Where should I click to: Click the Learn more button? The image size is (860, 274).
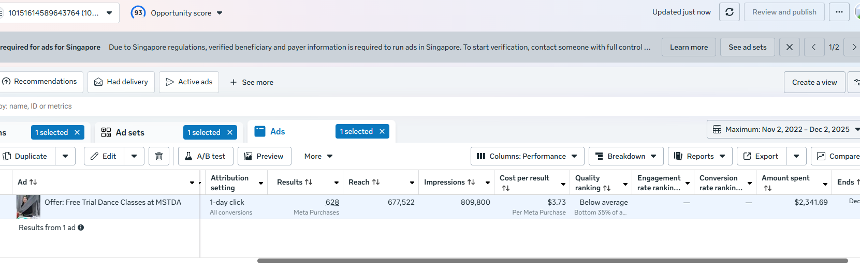pos(688,47)
